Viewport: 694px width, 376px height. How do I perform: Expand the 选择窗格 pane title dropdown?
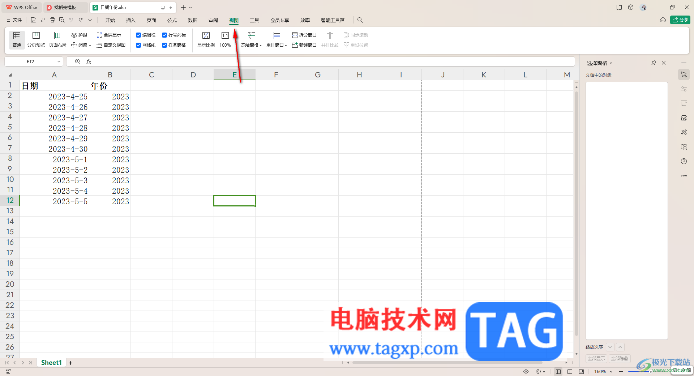[x=611, y=63]
